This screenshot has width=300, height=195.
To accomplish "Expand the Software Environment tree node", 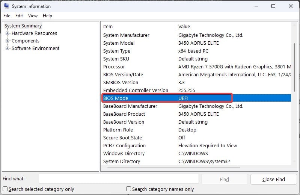I will coord(8,48).
